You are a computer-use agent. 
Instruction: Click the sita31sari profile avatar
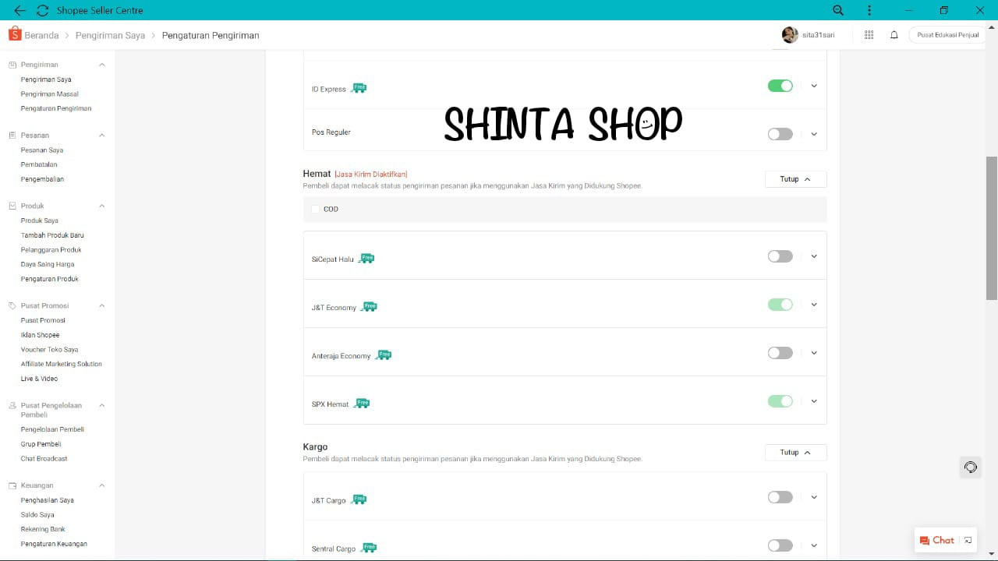(790, 35)
